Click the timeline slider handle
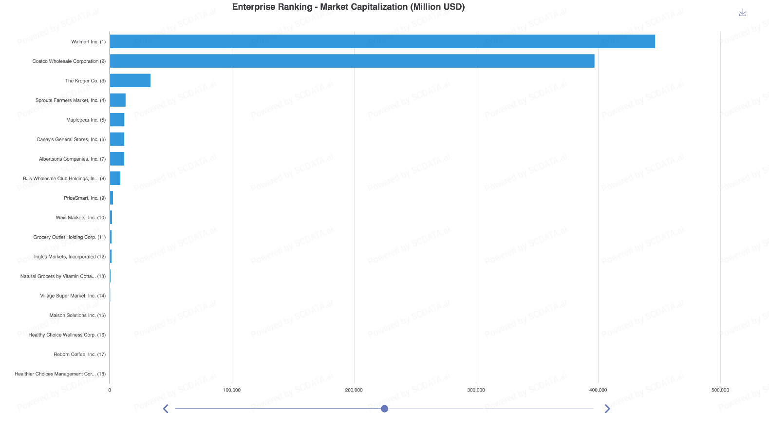Viewport: 769px width, 431px height. click(x=384, y=409)
